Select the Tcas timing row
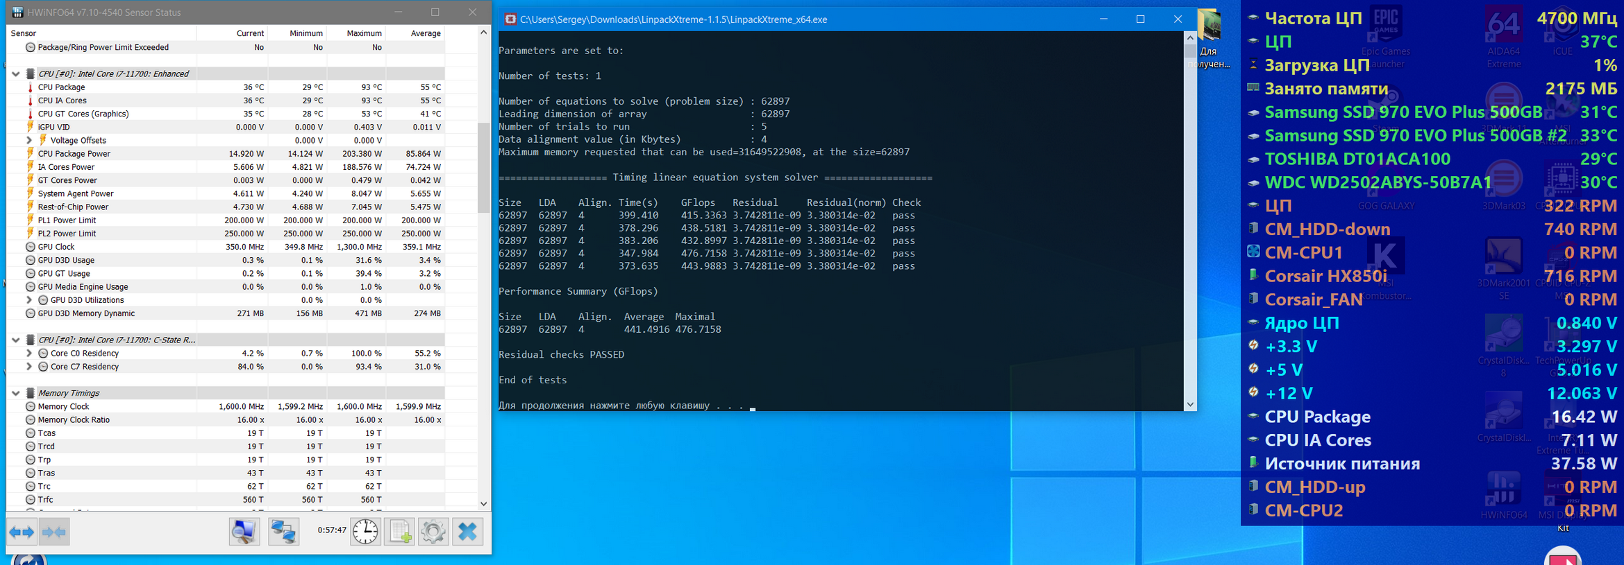Viewport: 1624px width, 565px height. (226, 433)
